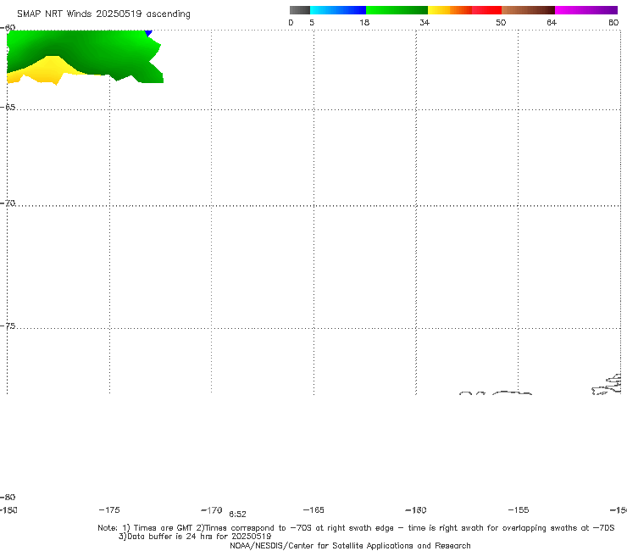627x551 pixels.
Task: Click the yellow-orange segment of the color bar
Action: [x=449, y=10]
